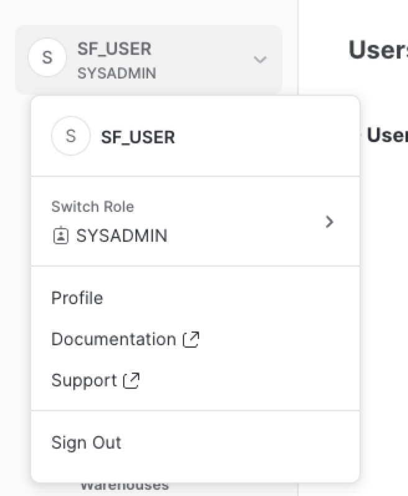Open the Documentation link
Image resolution: width=408 pixels, height=496 pixels.
tap(113, 340)
